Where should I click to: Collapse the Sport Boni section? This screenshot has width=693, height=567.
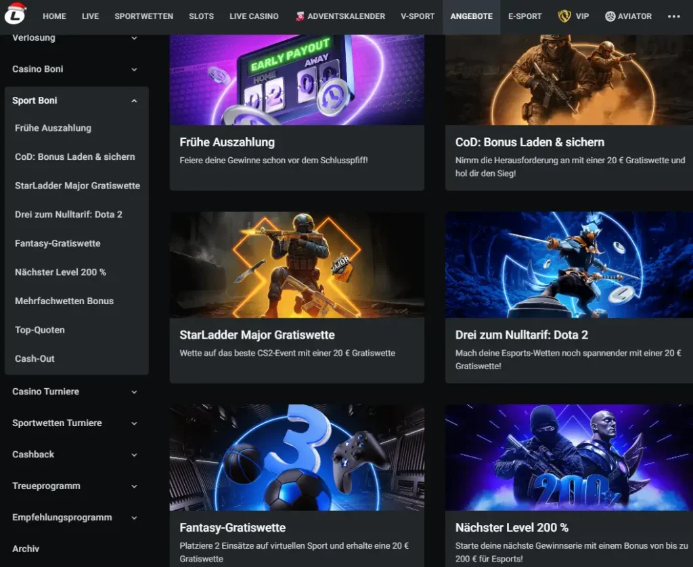134,101
